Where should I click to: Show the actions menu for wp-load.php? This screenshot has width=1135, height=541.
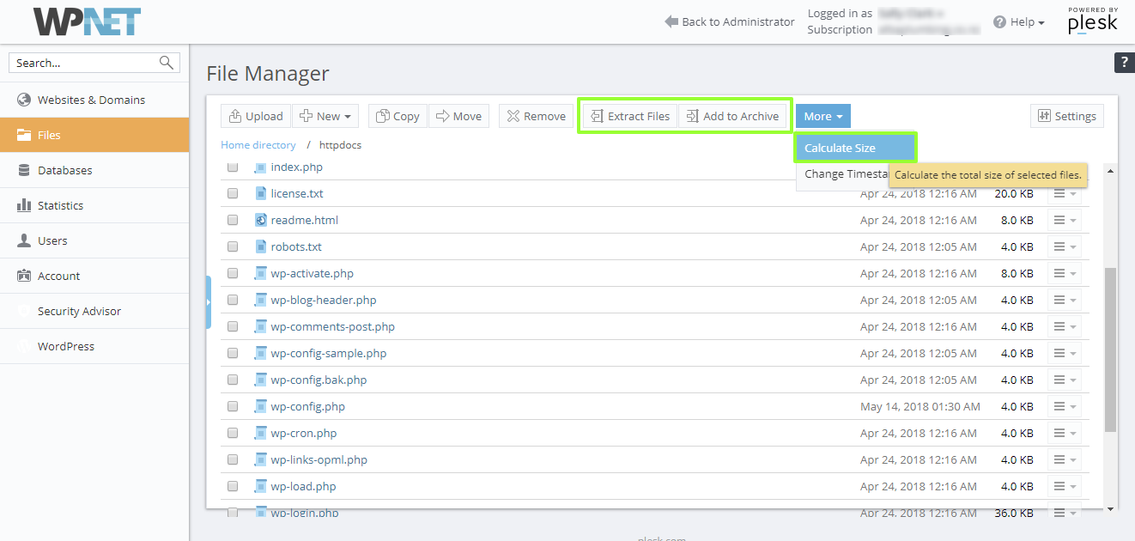coord(1064,486)
